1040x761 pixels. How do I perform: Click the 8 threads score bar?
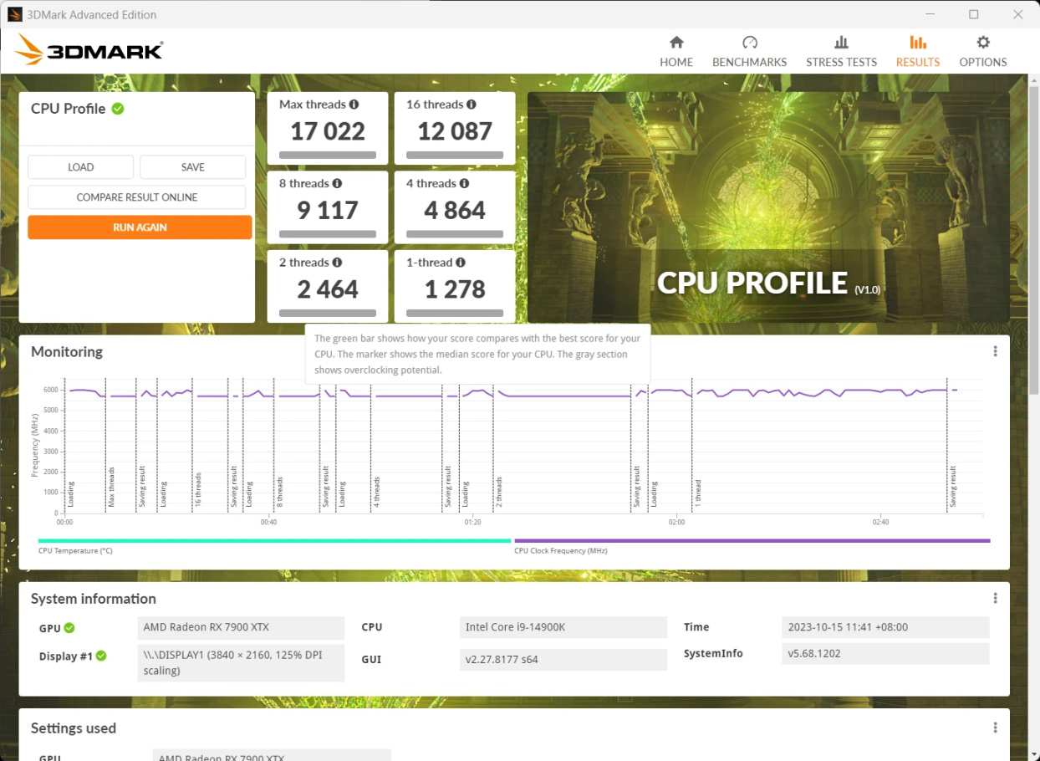click(x=328, y=234)
